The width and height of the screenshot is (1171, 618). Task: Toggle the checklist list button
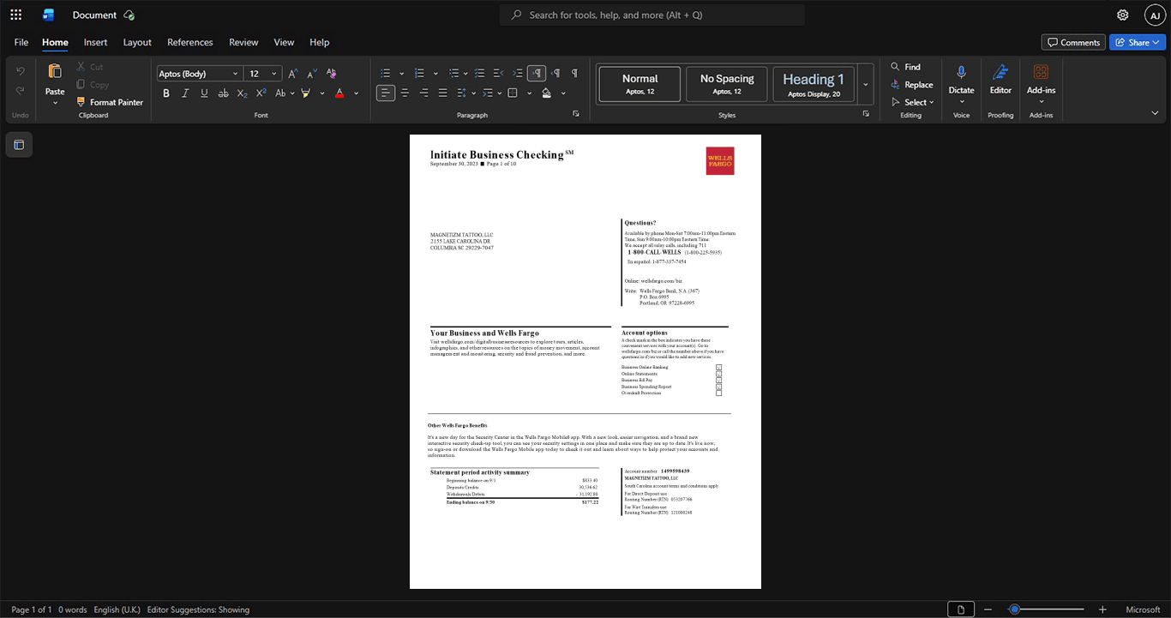[x=479, y=74]
